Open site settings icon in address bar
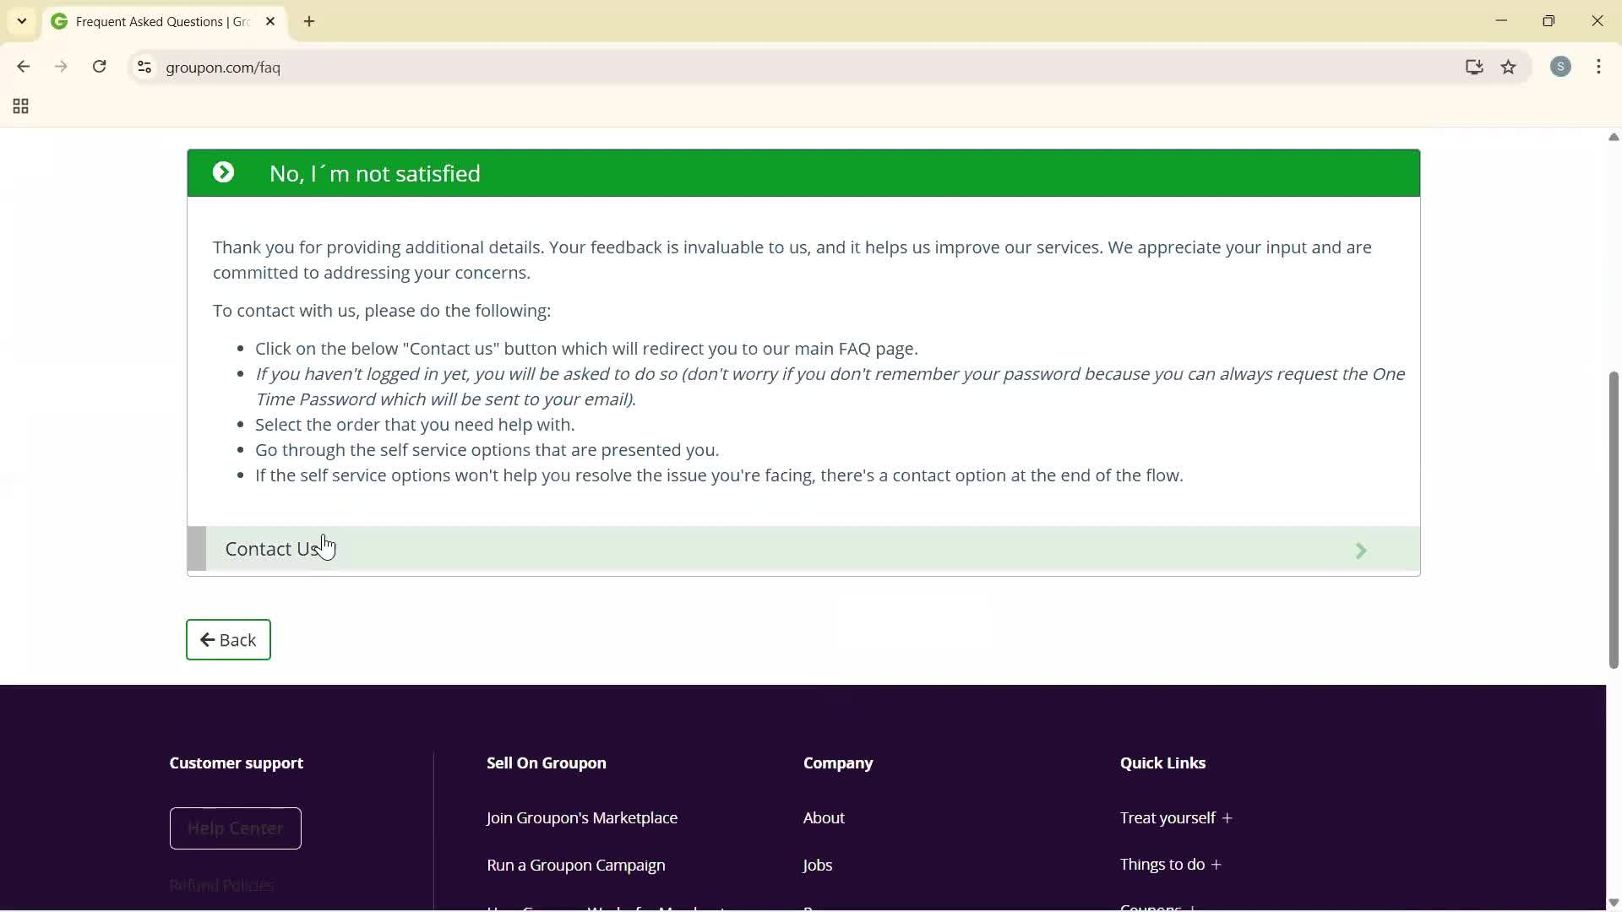Viewport: 1622px width, 912px height. 144,68
